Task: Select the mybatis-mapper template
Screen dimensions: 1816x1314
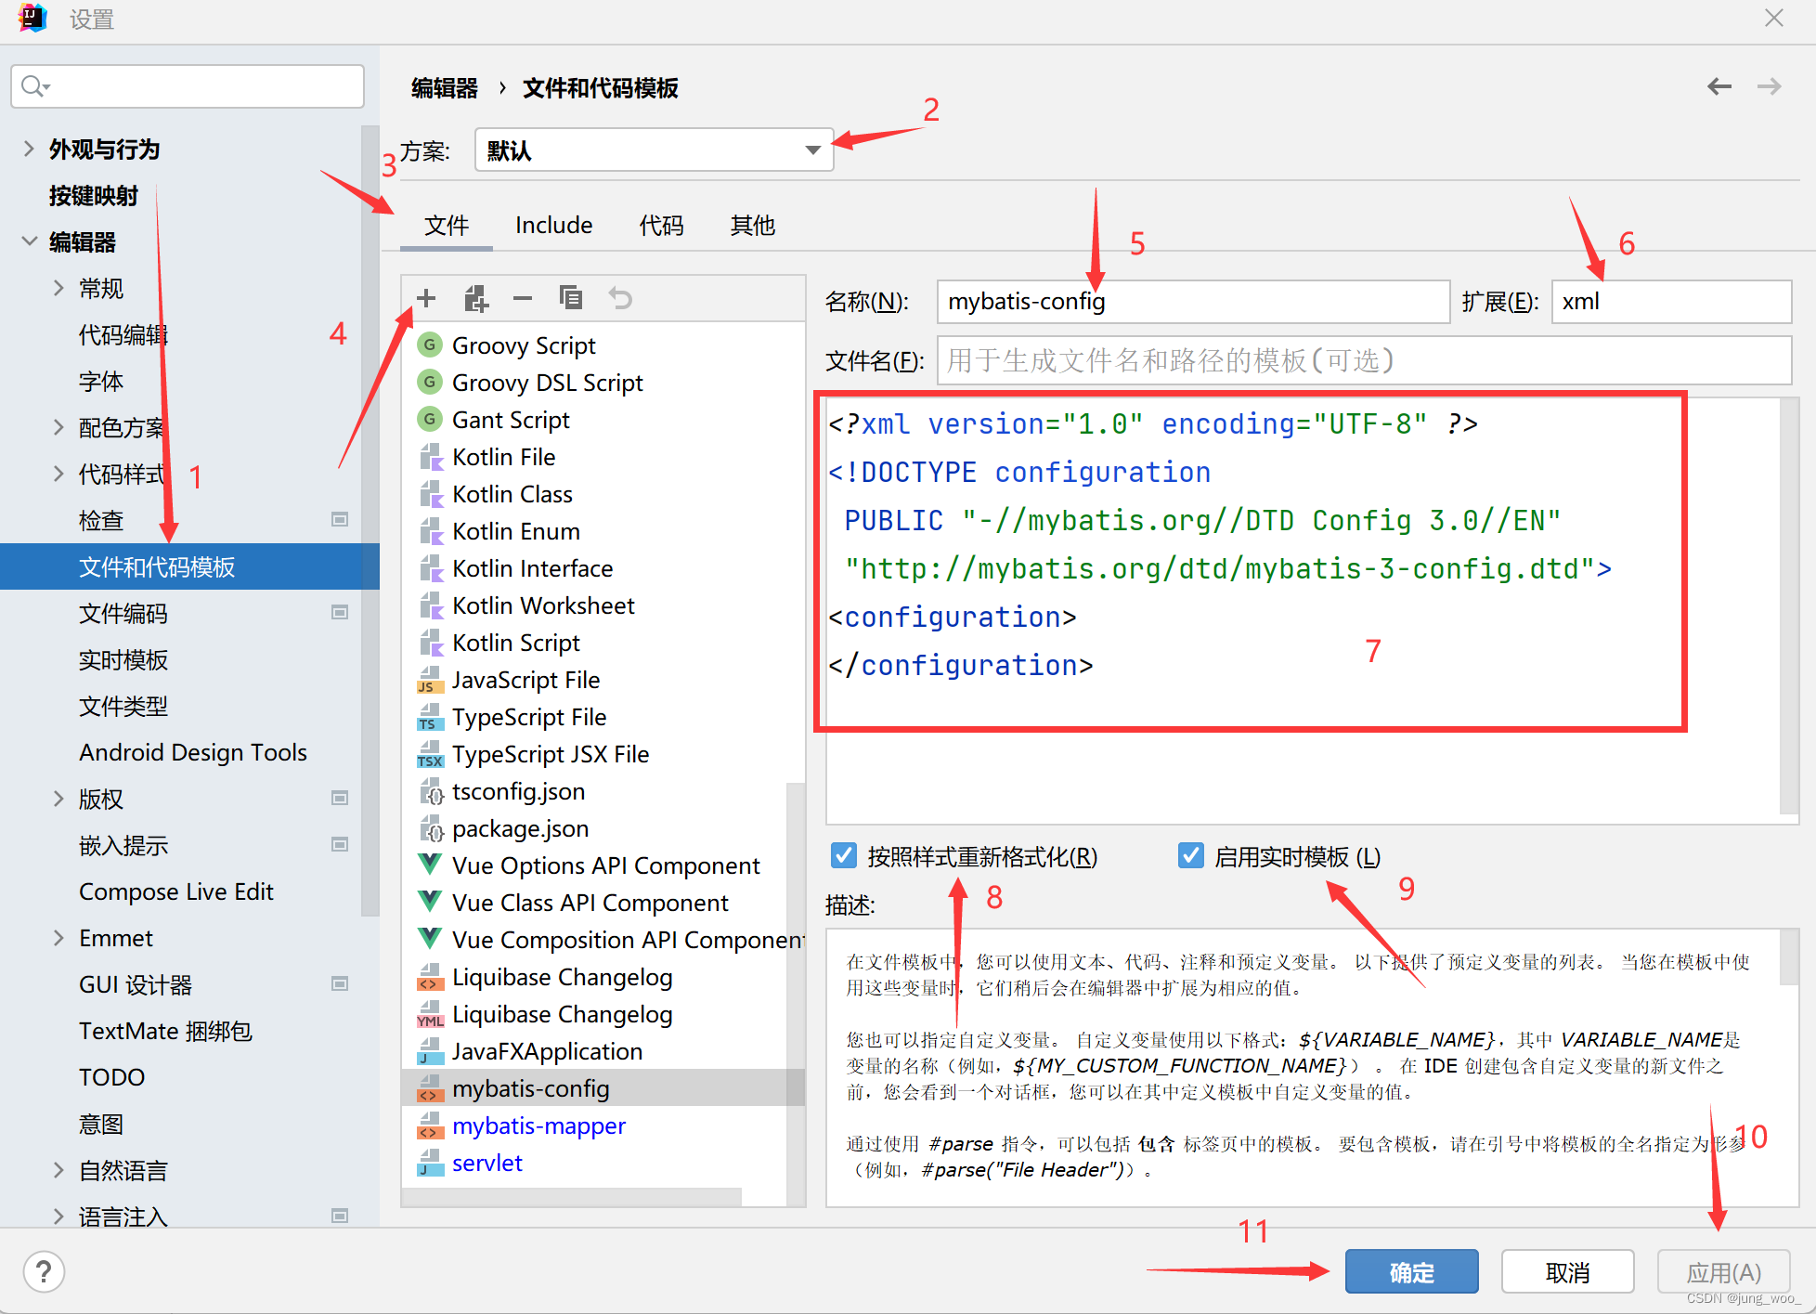Action: [538, 1125]
